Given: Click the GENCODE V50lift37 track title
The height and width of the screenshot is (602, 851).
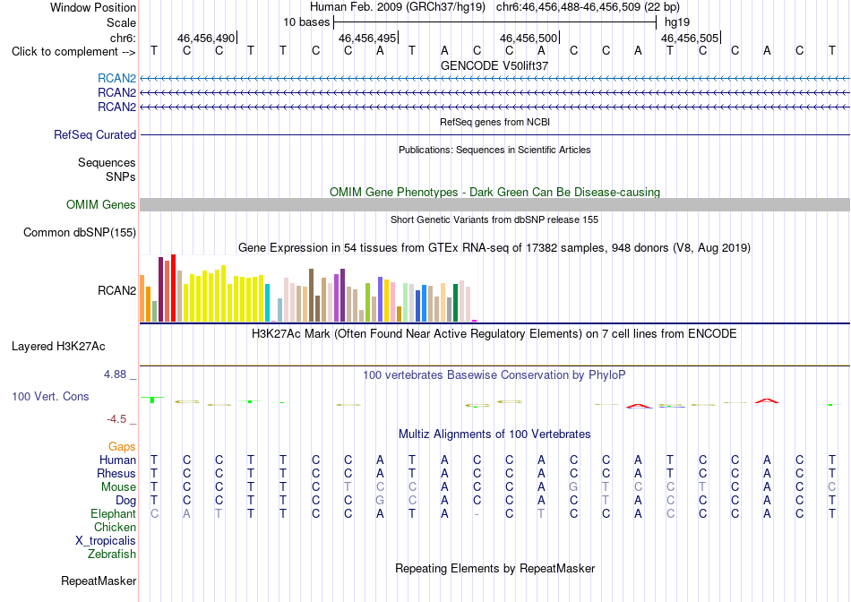Looking at the screenshot, I should (x=494, y=65).
